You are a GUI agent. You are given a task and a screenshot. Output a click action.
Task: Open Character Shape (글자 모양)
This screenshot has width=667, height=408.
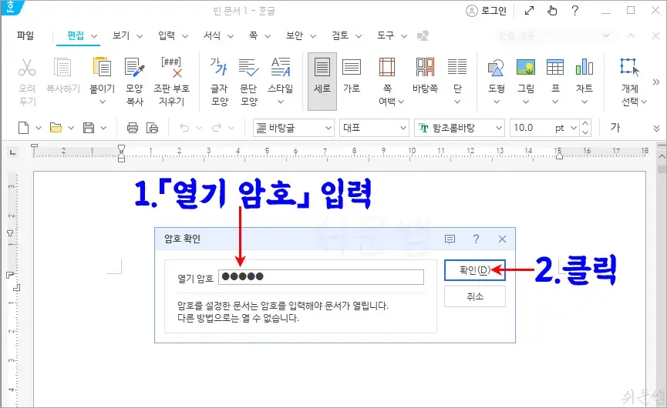point(219,67)
